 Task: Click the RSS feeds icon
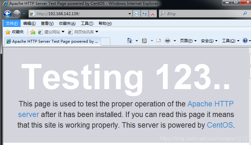coord(144,41)
